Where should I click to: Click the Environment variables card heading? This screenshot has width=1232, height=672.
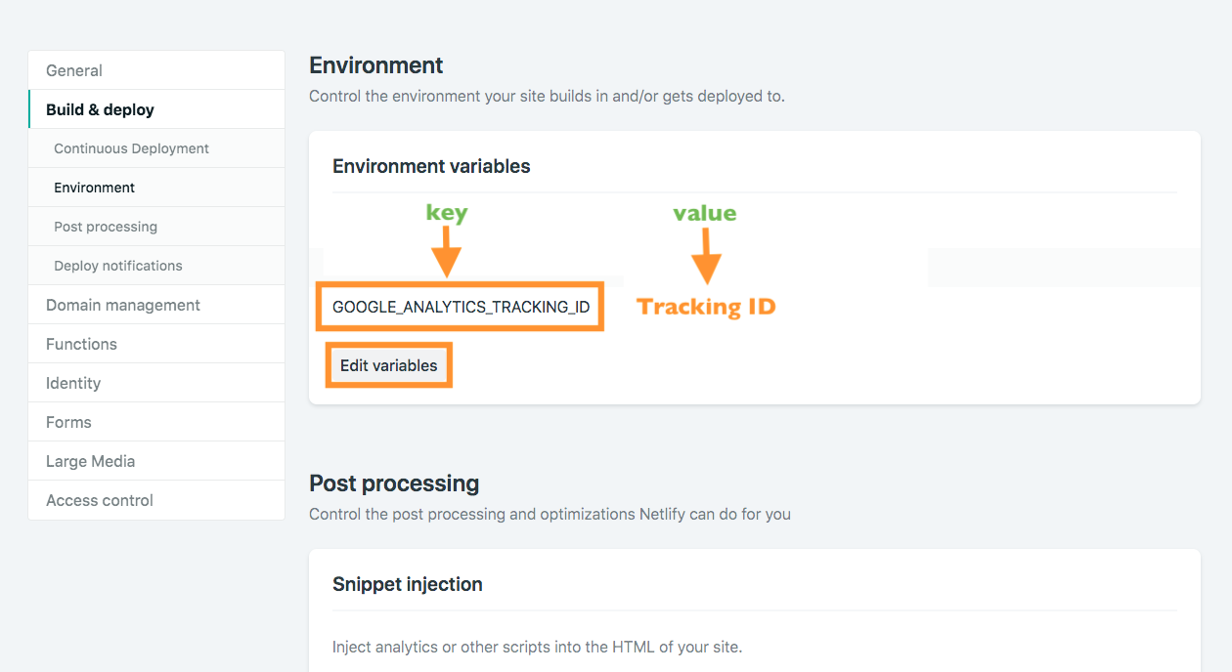[431, 166]
